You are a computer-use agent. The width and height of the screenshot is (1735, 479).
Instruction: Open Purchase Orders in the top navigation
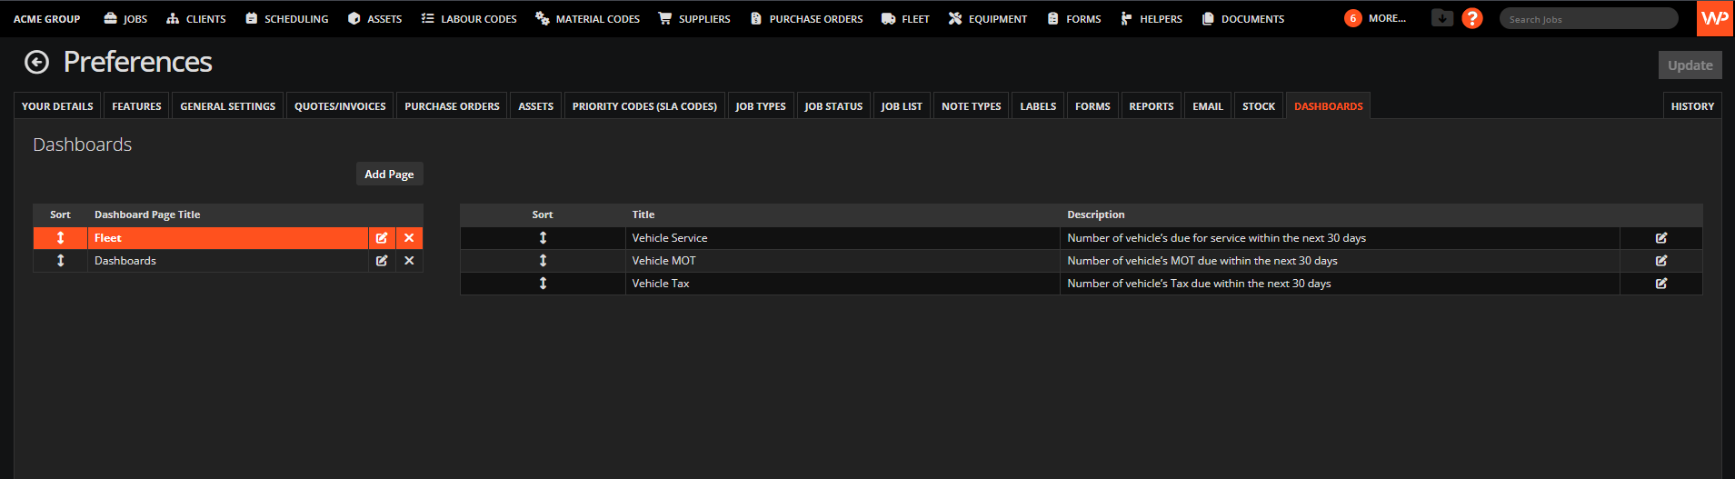[x=806, y=18]
